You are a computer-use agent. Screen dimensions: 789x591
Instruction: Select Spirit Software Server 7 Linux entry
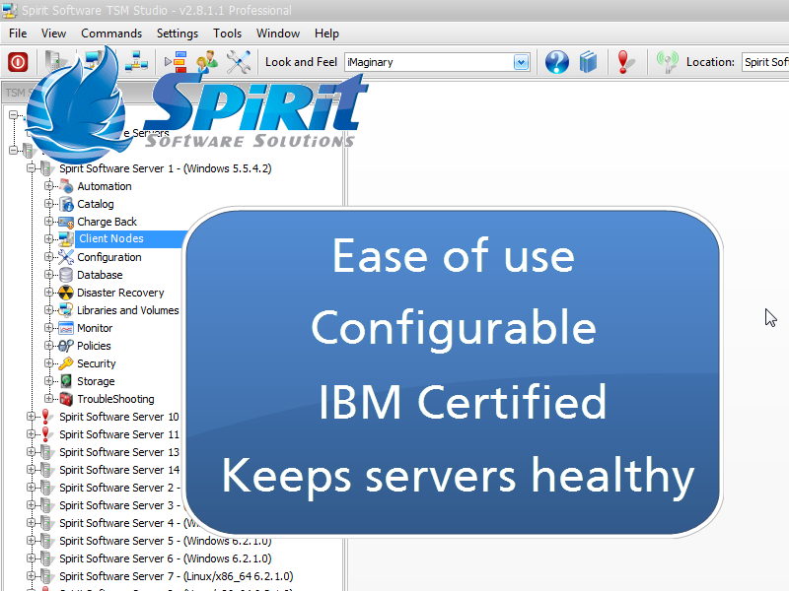(177, 576)
